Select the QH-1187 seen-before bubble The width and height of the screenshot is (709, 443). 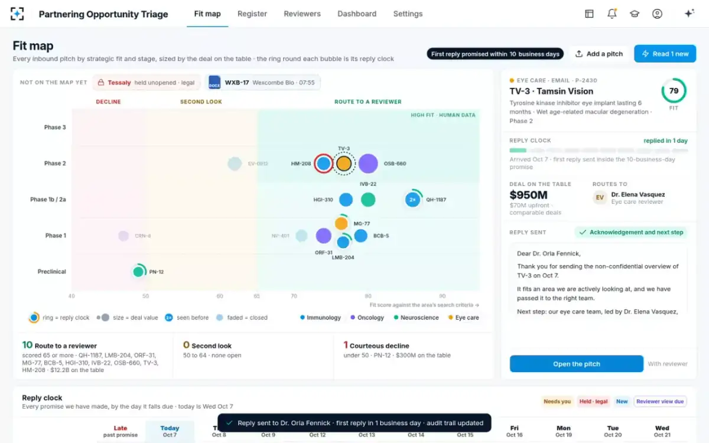point(413,200)
